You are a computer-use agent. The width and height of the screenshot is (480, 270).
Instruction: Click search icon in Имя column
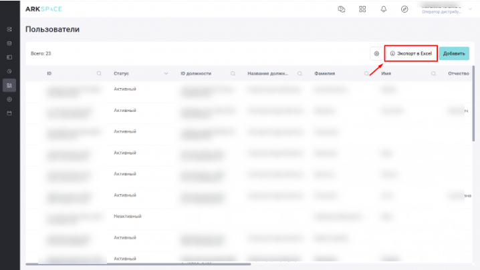(433, 73)
